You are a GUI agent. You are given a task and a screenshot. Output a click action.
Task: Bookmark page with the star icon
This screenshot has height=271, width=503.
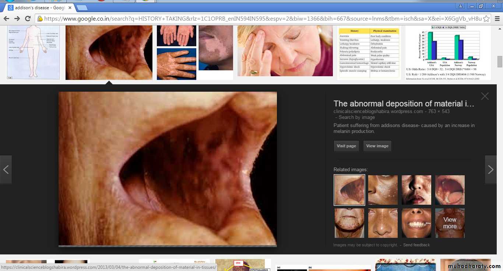[486, 18]
